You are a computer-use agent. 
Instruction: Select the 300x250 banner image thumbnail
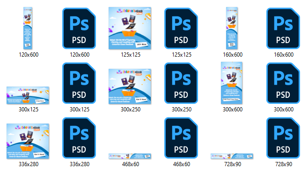[x=130, y=87]
